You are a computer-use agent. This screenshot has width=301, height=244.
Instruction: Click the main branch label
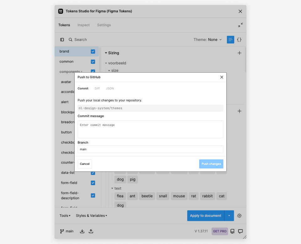pyautogui.click(x=70, y=231)
